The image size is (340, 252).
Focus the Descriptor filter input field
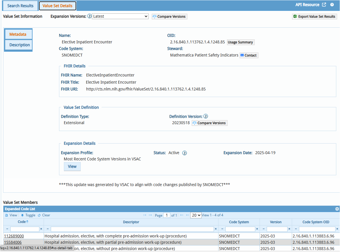pyautogui.click(x=132, y=229)
